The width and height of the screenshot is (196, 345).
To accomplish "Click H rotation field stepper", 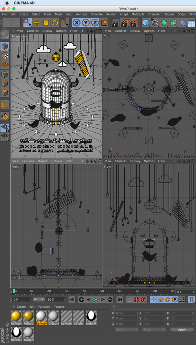I will click(x=193, y=313).
